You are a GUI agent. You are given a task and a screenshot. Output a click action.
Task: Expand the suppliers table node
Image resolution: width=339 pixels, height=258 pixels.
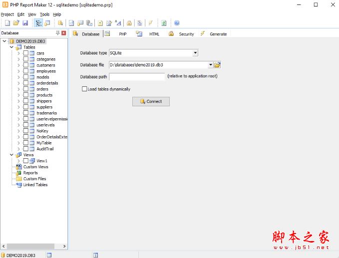18,107
